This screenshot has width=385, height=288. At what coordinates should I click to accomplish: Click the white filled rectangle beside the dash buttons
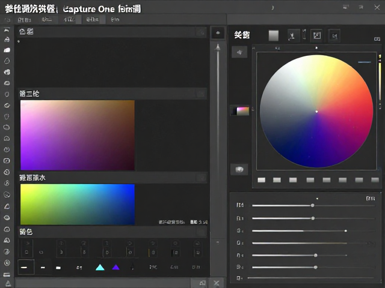point(58,268)
